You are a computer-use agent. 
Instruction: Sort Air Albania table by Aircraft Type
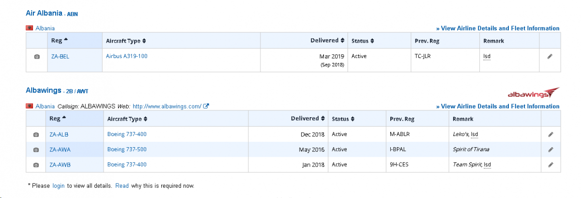point(126,41)
